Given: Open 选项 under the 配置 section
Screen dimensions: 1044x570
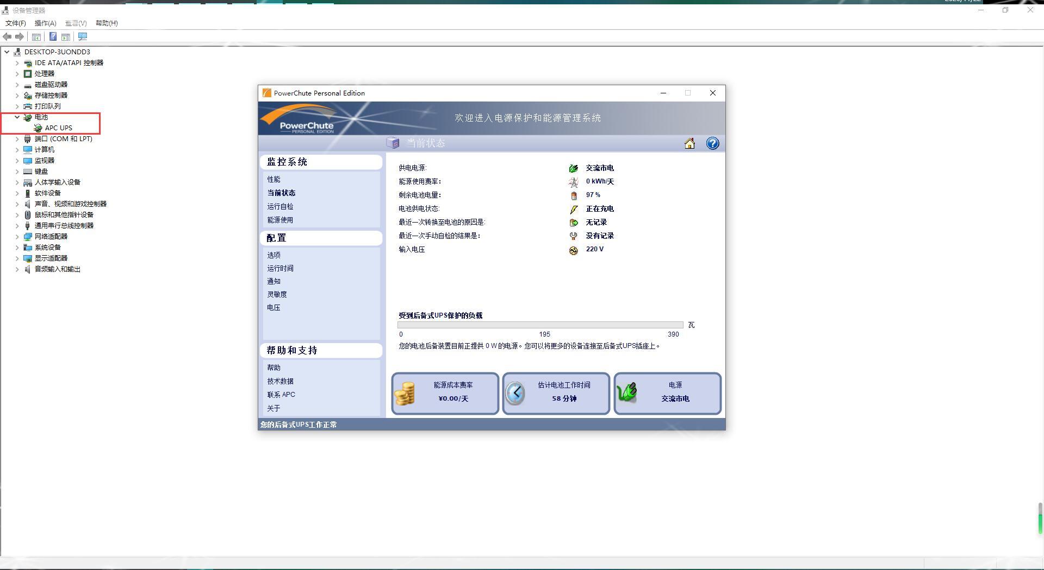Looking at the screenshot, I should pyautogui.click(x=274, y=255).
